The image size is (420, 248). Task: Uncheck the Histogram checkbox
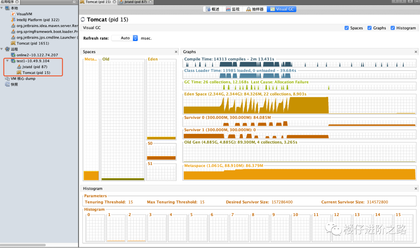point(393,28)
